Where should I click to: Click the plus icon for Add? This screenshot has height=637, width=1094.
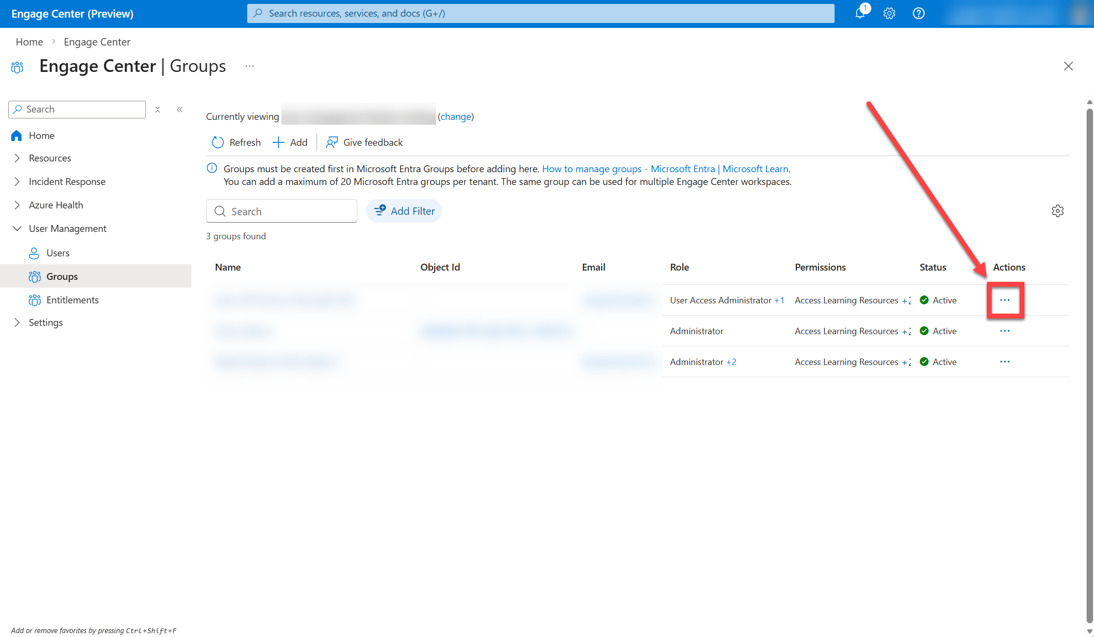[278, 142]
